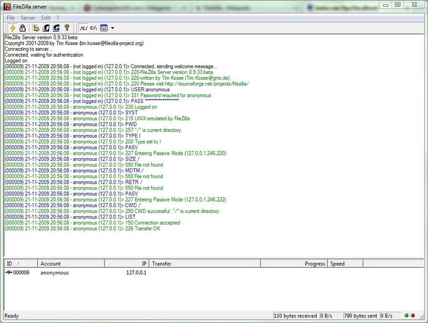This screenshot has height=323, width=428.
Task: Sort by the Transfer column header
Action: (x=205, y=263)
